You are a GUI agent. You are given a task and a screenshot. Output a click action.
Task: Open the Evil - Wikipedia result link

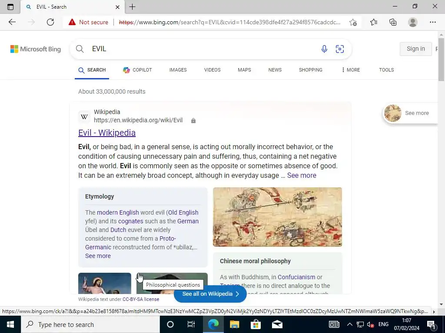(x=107, y=133)
